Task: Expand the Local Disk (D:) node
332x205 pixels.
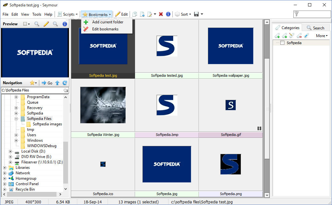Action: pyautogui.click(x=10, y=151)
